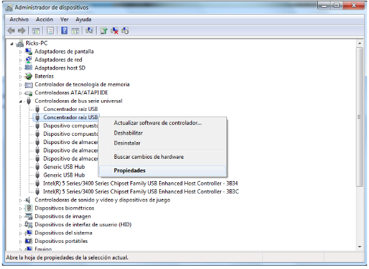Collapse Controladoras de bus serie universal
Screen dimensions: 369x269
point(20,101)
